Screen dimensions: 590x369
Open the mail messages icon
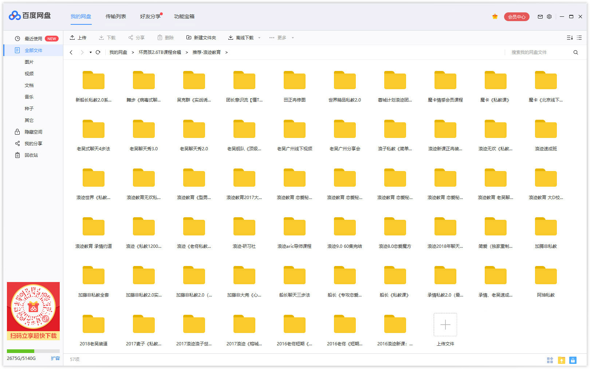point(540,17)
